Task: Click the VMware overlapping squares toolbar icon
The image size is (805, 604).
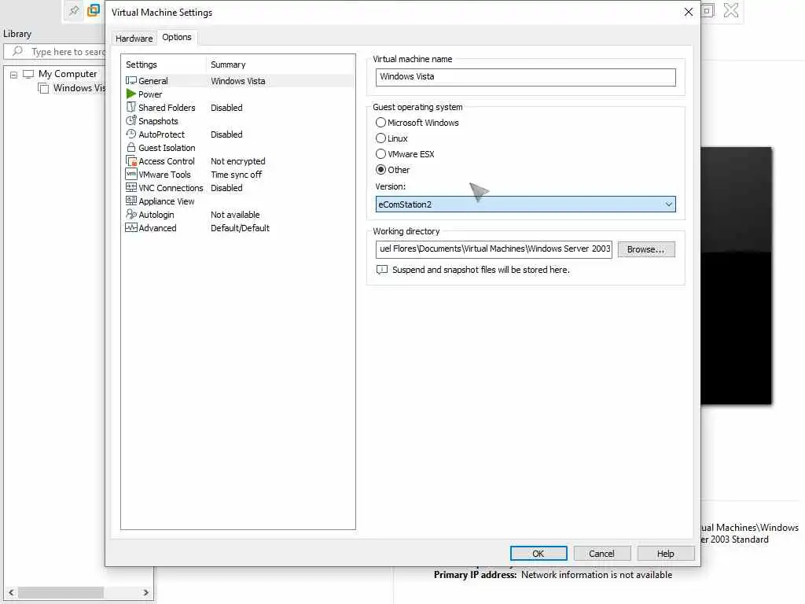Action: (94, 10)
